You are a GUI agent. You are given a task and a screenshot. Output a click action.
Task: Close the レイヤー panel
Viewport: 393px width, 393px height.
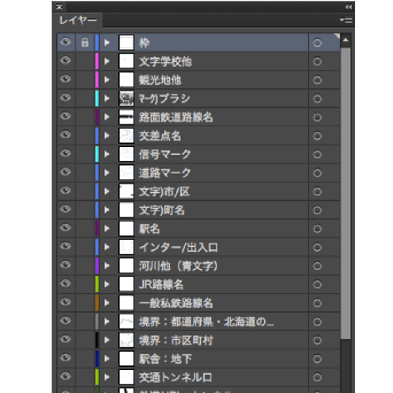59,7
